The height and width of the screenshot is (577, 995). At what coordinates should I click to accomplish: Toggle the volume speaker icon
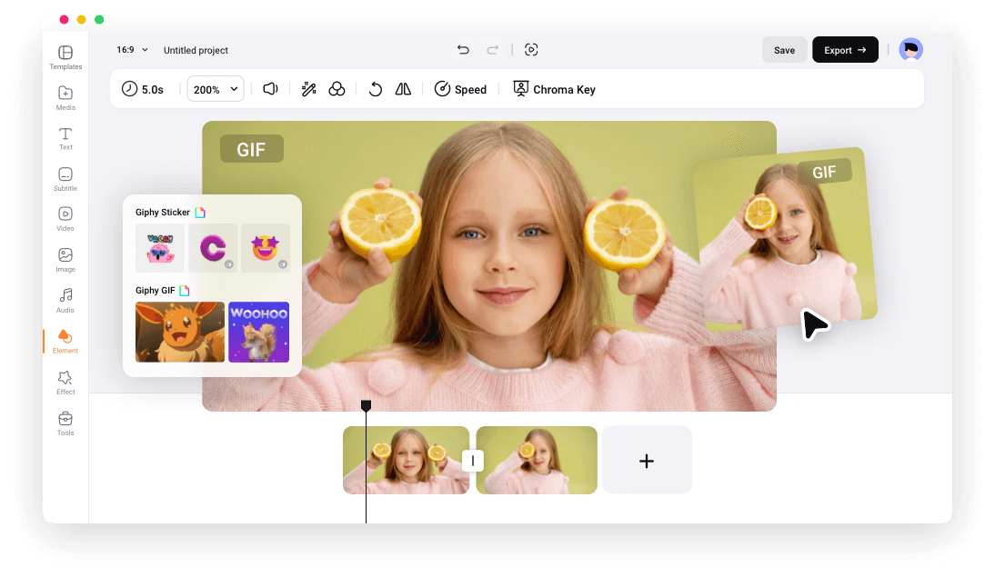270,89
